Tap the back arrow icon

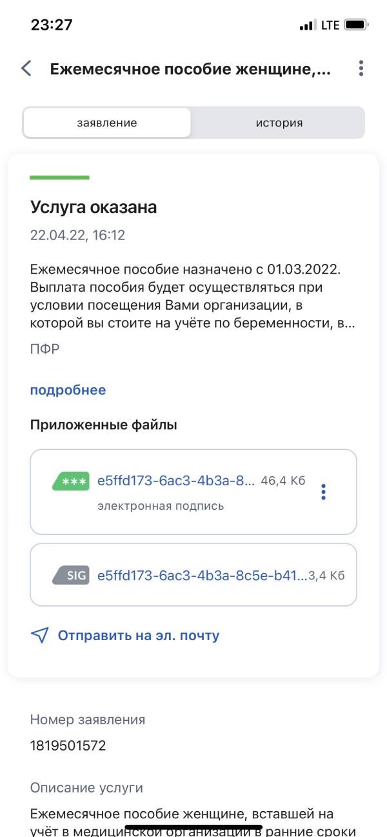point(26,68)
